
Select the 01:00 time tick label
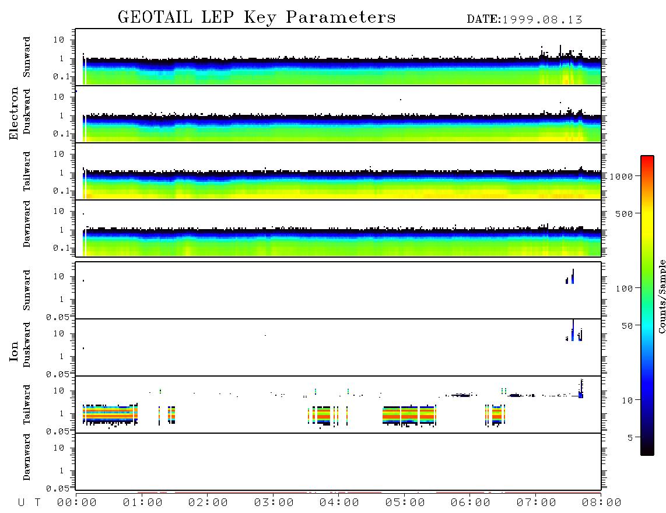pos(143,503)
